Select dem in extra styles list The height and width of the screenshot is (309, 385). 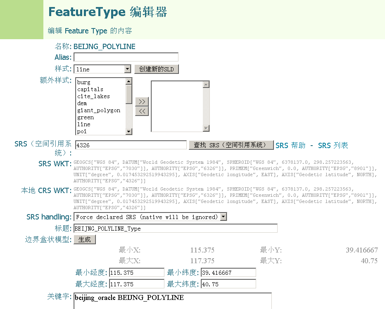[x=82, y=103]
